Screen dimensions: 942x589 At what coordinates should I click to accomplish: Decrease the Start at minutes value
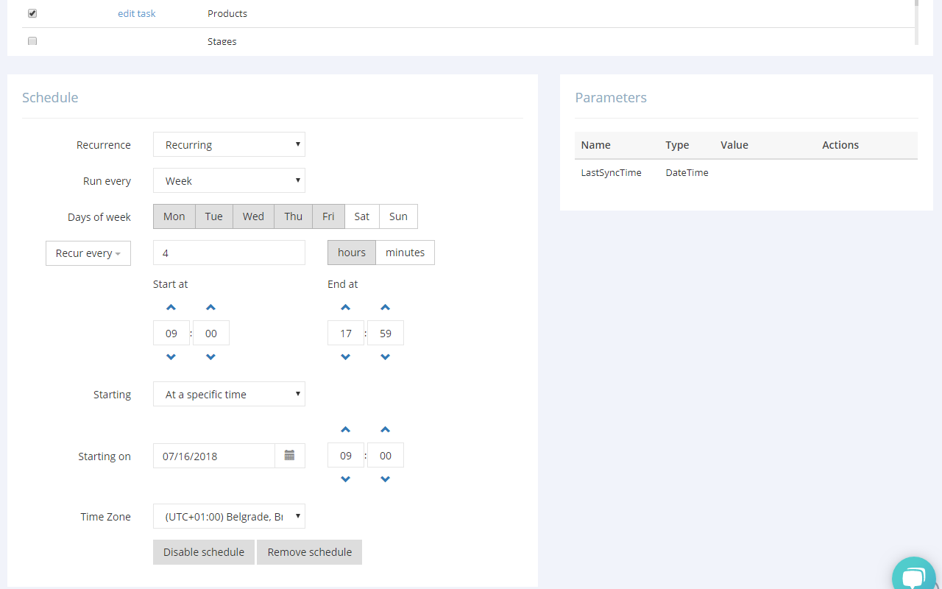tap(211, 357)
